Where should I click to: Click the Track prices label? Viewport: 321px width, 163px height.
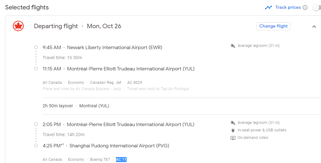point(288,8)
